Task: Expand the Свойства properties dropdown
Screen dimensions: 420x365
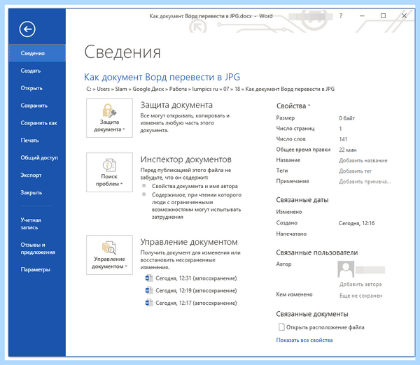Action: (x=293, y=106)
